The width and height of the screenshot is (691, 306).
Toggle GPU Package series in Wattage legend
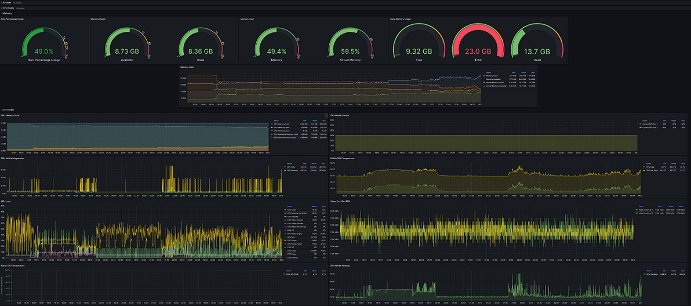652,274
